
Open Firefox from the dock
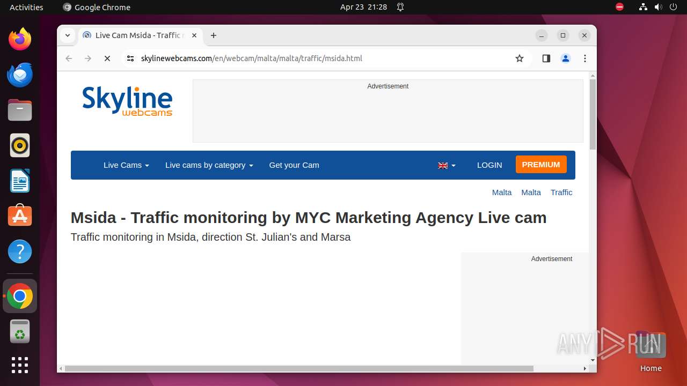coord(20,39)
